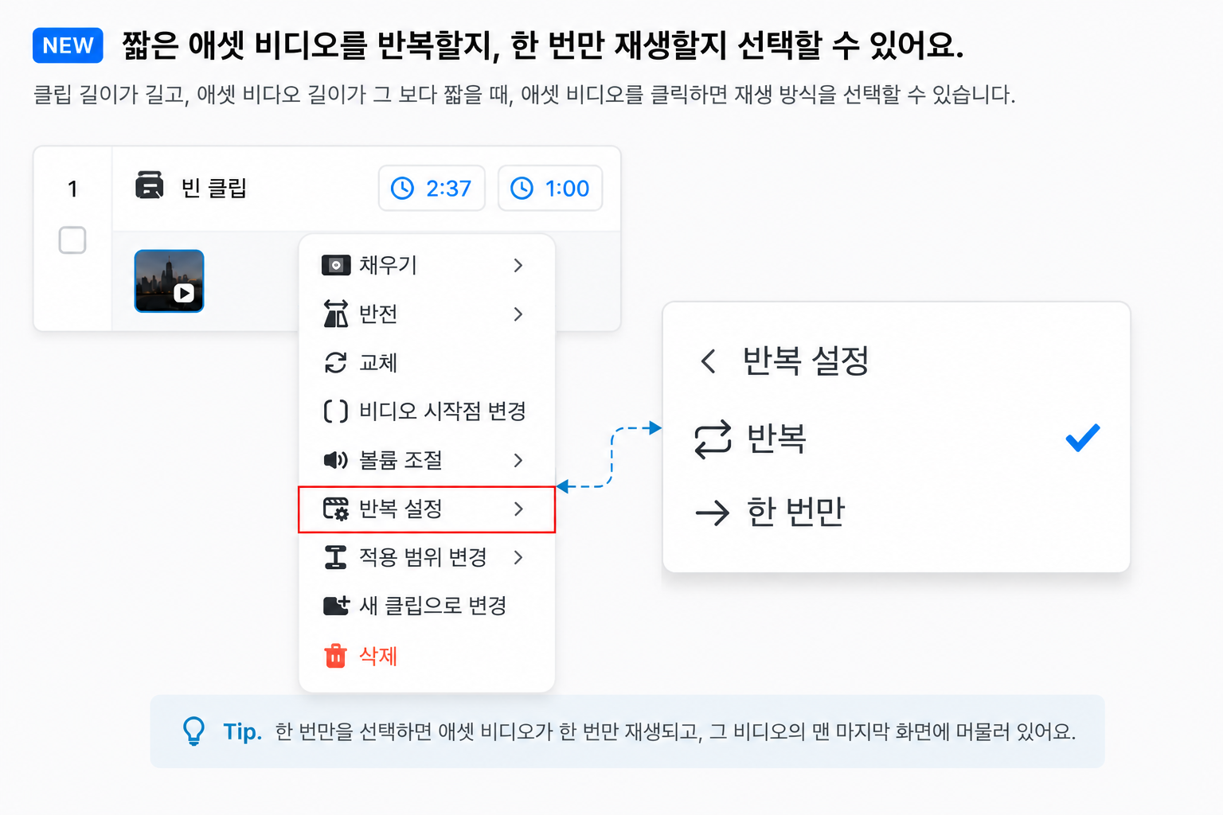Click the 2:37 duration button
Viewport: 1223px width, 815px height.
(x=432, y=189)
